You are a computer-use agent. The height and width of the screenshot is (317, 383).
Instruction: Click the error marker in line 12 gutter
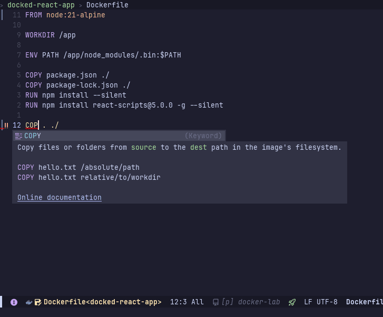click(6, 125)
